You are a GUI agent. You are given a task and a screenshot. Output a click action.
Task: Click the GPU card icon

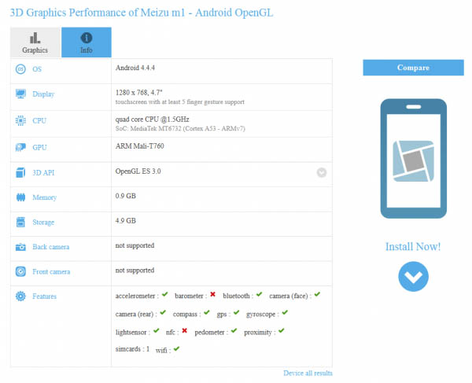point(20,147)
